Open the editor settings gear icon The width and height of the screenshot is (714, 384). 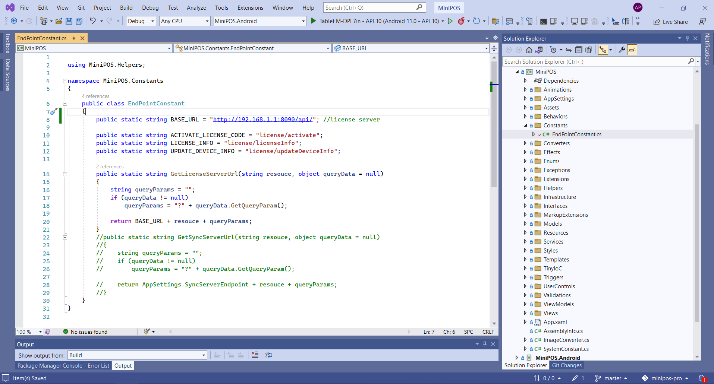496,38
